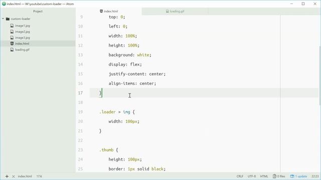Click the update package icon

click(x=292, y=176)
